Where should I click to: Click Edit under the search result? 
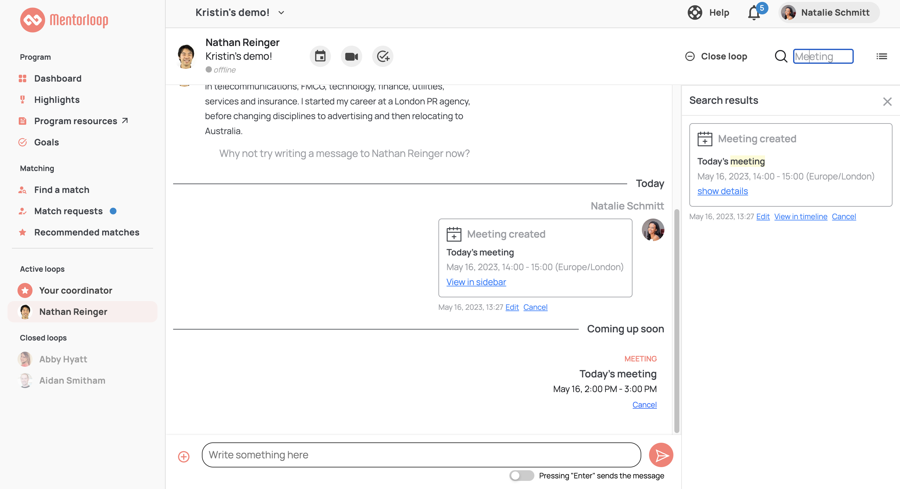coord(763,216)
